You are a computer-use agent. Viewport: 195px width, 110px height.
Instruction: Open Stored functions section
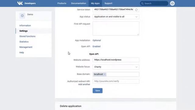click(27, 36)
